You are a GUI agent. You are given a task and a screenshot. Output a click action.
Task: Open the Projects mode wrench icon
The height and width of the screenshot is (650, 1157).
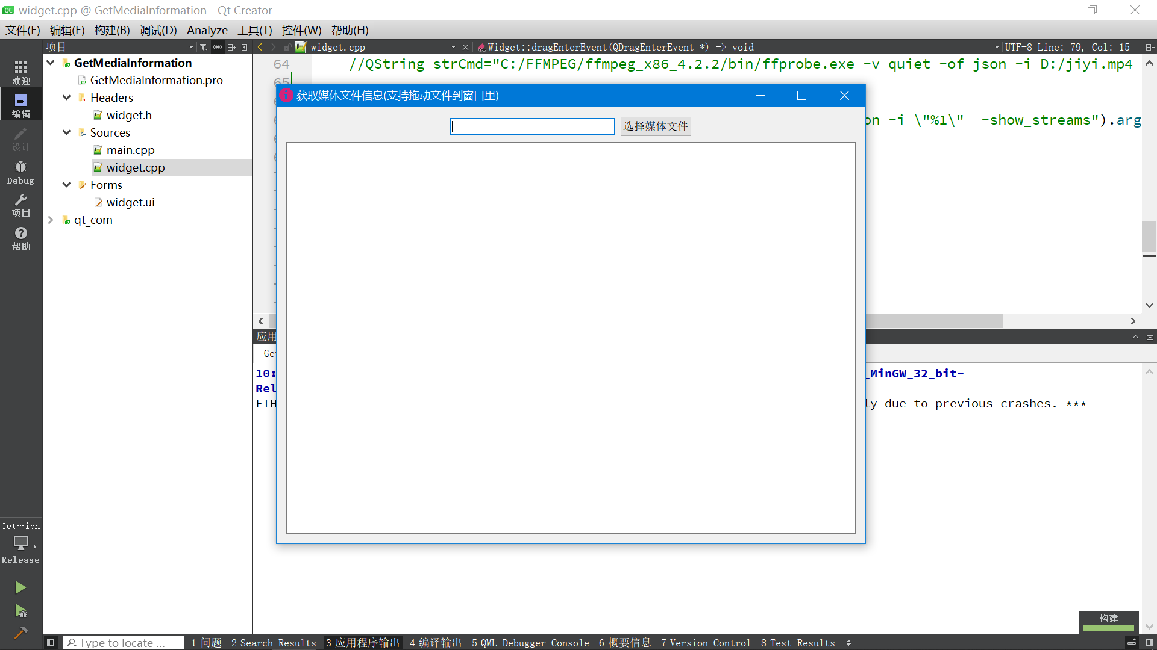[x=20, y=205]
